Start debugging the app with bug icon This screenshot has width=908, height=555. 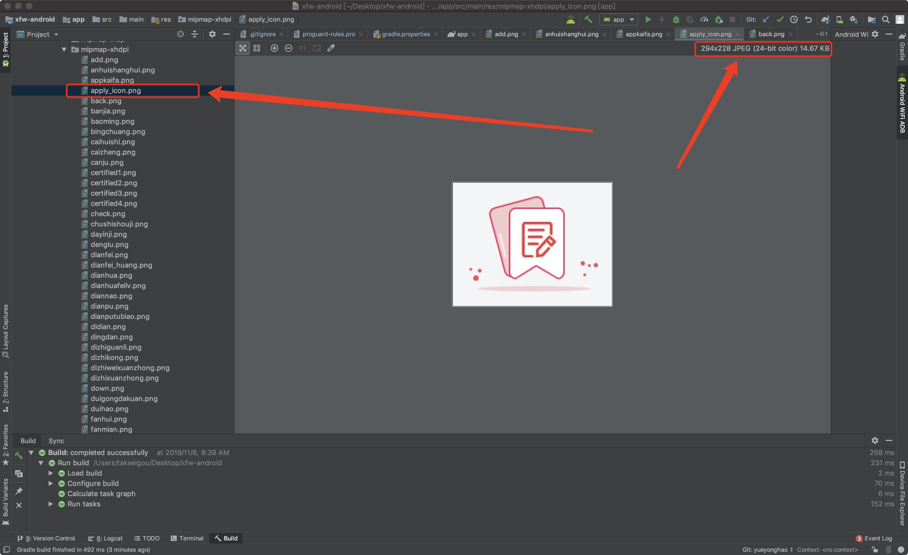coord(676,19)
